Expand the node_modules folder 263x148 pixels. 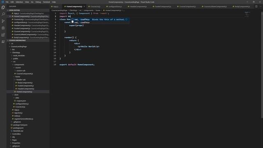point(19,55)
